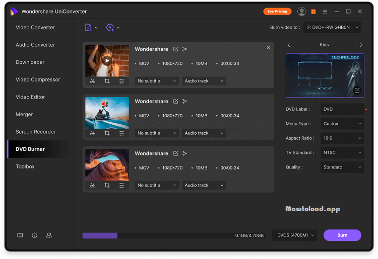Open the Video Compressor section
378x259 pixels.
[38, 79]
